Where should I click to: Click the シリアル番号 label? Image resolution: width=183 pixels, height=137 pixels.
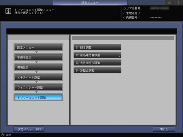132,8
